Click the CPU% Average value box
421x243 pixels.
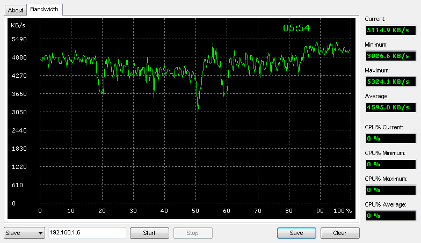coord(391,216)
